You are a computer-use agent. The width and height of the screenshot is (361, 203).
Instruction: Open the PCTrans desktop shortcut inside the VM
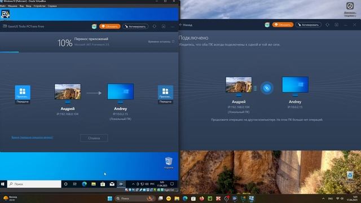5,15
